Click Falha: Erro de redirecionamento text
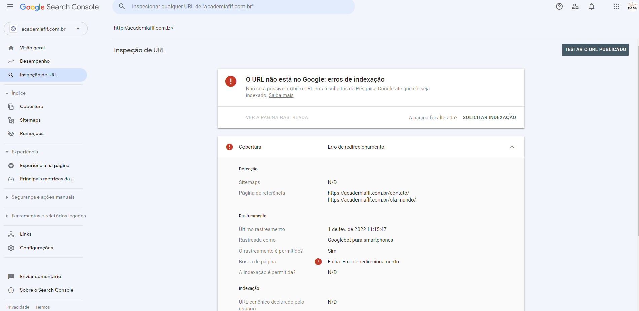The width and height of the screenshot is (639, 311). point(363,262)
